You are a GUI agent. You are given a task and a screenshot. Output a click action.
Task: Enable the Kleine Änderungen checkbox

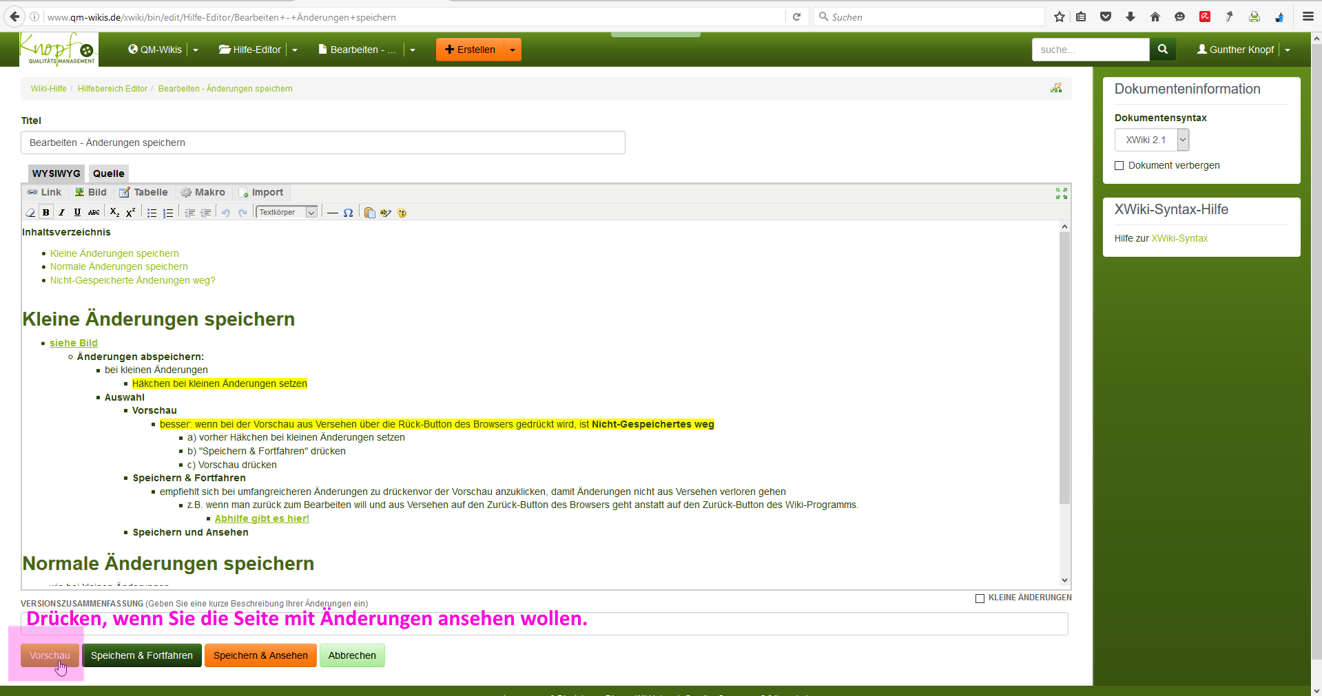pos(980,598)
